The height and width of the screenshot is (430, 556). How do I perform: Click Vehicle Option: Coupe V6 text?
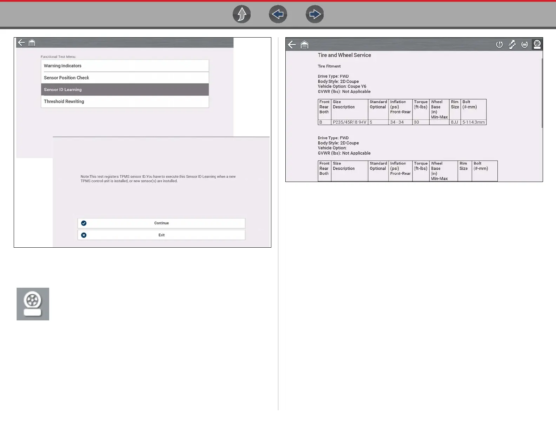click(x=342, y=86)
